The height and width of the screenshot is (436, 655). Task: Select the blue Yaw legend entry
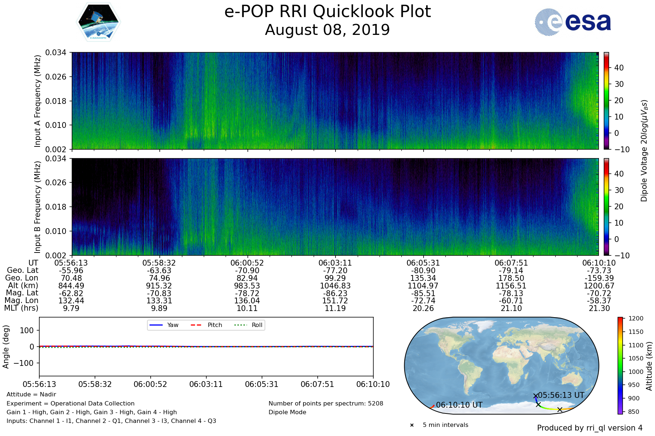click(x=163, y=325)
